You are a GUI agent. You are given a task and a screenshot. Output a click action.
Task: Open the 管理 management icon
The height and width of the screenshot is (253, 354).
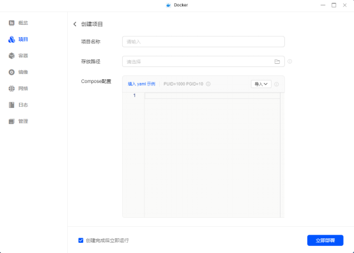pos(12,121)
